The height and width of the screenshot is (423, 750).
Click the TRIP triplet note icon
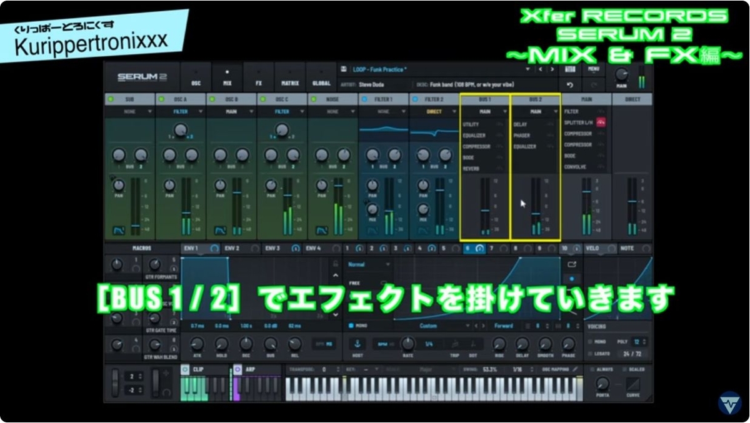[x=456, y=344]
